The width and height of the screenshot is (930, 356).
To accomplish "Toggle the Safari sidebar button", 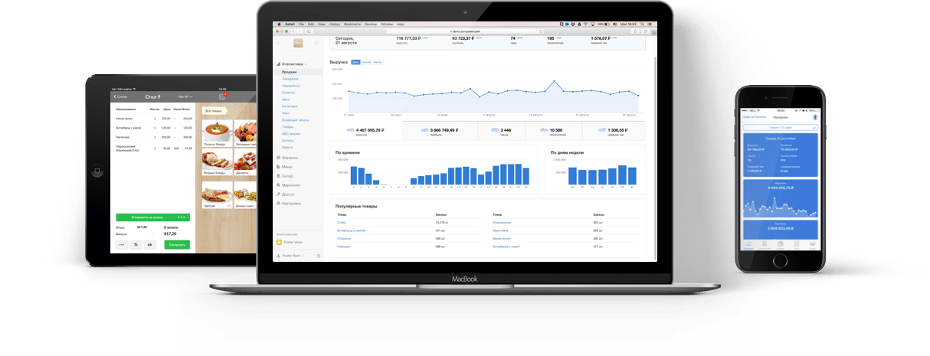I will coord(309,31).
